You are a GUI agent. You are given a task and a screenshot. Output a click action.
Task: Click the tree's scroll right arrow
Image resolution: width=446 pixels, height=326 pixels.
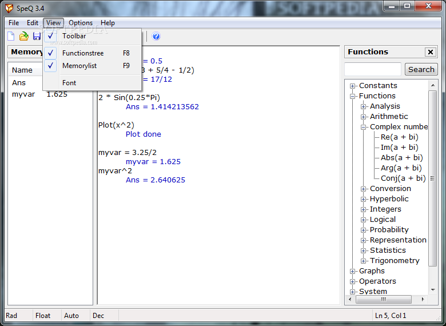(x=423, y=299)
